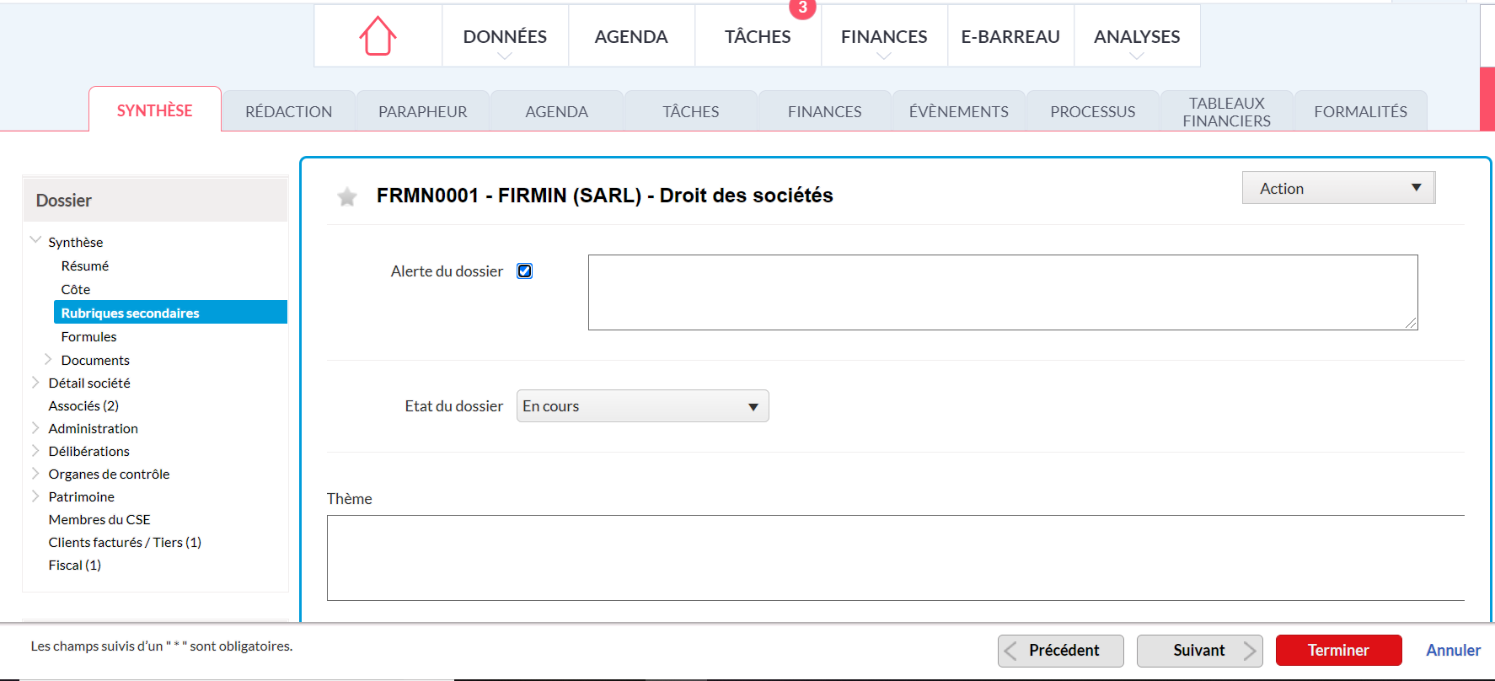Image resolution: width=1495 pixels, height=681 pixels.
Task: Open the Etat du dossier dropdown
Action: 642,406
